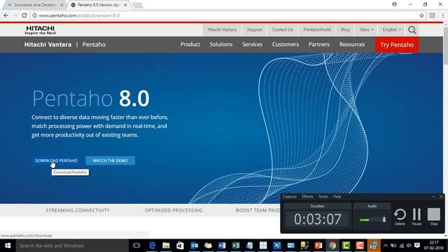
Task: Open the Windows Start menu
Action: point(8,246)
